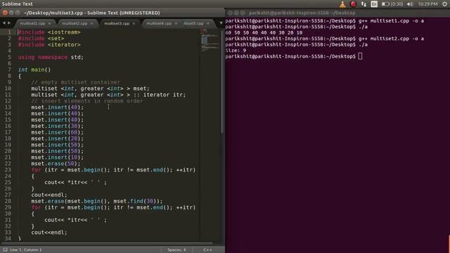Open the tab list dropdown arrow
Screen dimensions: 450x253
(x=221, y=23)
